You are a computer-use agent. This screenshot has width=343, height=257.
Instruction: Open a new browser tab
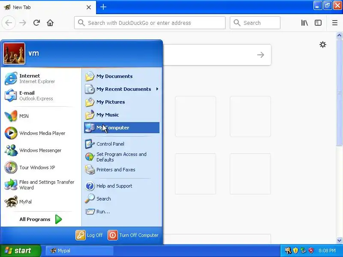pos(103,7)
